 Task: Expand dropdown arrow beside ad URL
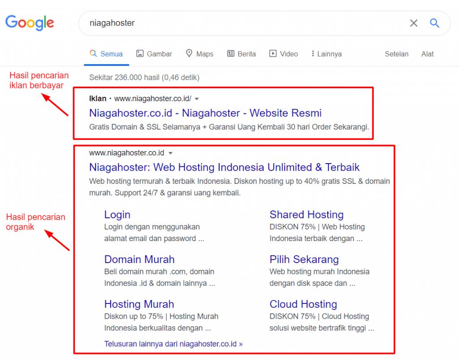click(x=197, y=99)
